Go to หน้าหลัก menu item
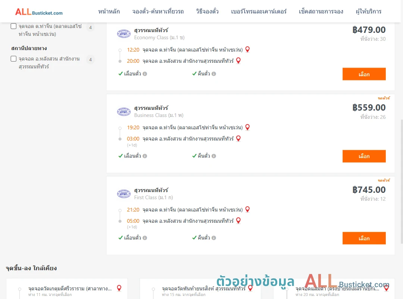The height and width of the screenshot is (299, 403). pos(109,12)
